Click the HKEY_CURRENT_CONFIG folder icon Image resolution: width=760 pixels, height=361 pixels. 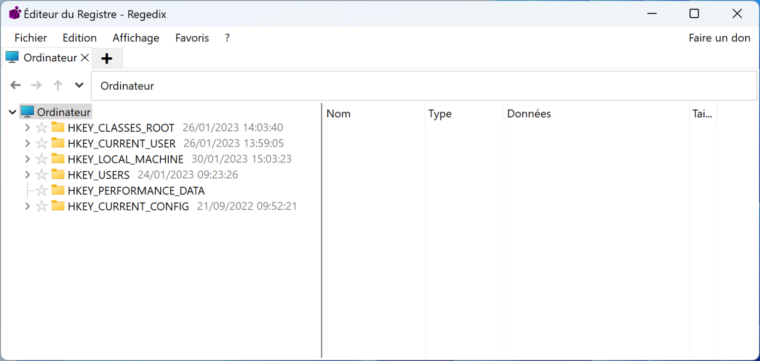[59, 206]
